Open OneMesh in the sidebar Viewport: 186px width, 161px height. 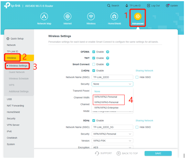tap(12, 138)
